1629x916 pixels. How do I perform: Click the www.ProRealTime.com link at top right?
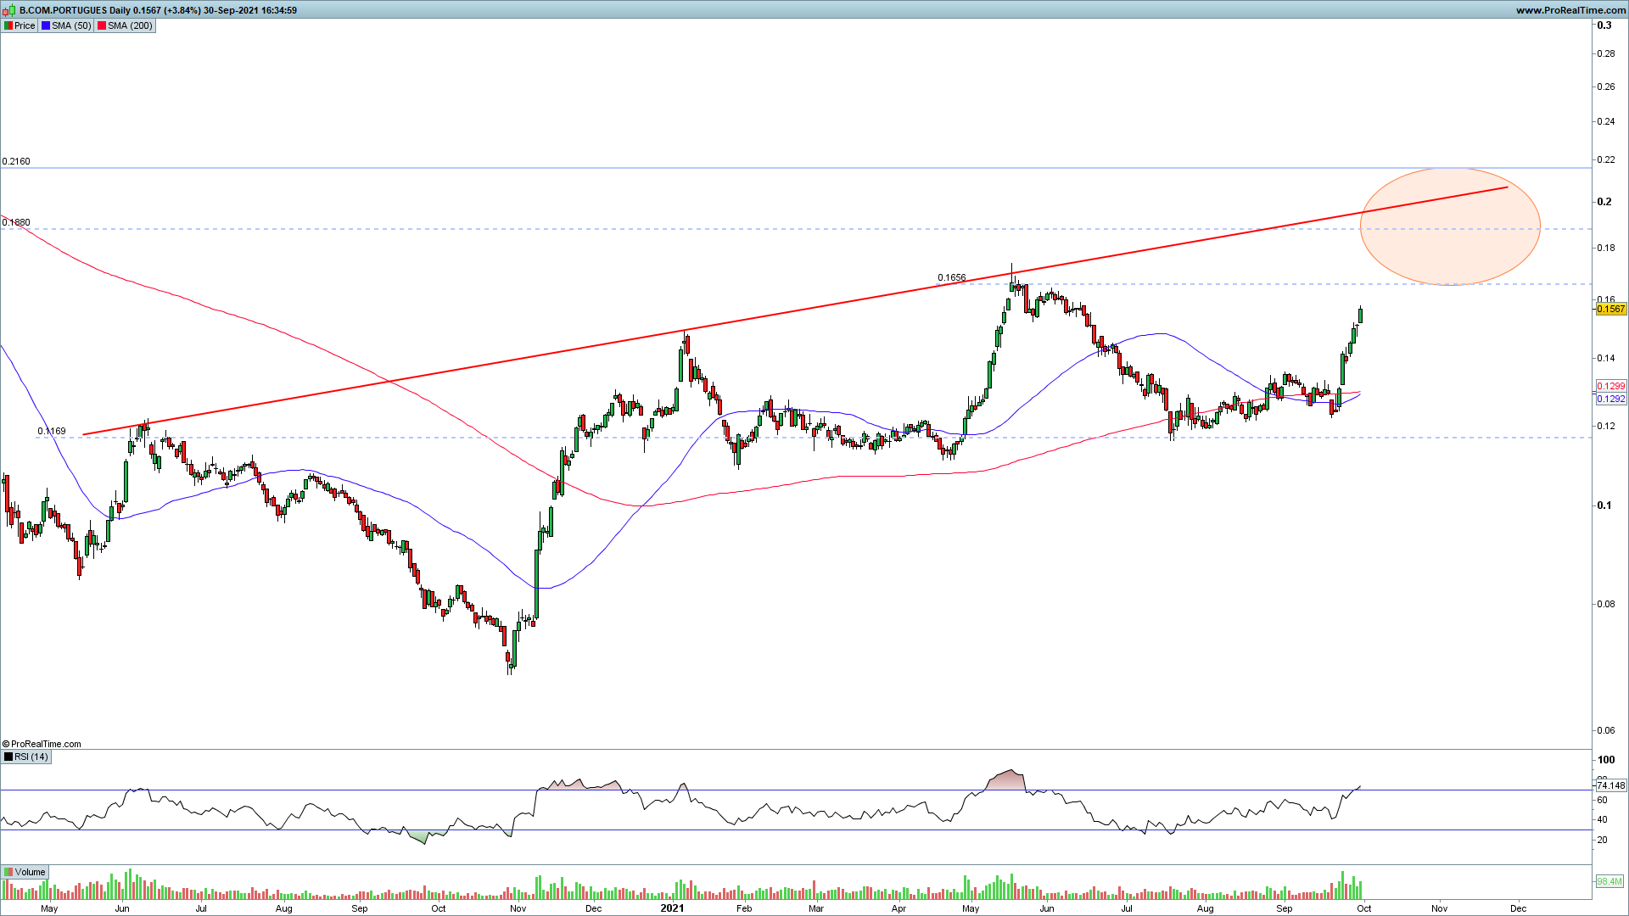click(1570, 10)
